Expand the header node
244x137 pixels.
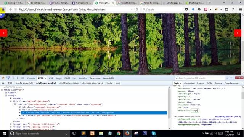(11, 98)
